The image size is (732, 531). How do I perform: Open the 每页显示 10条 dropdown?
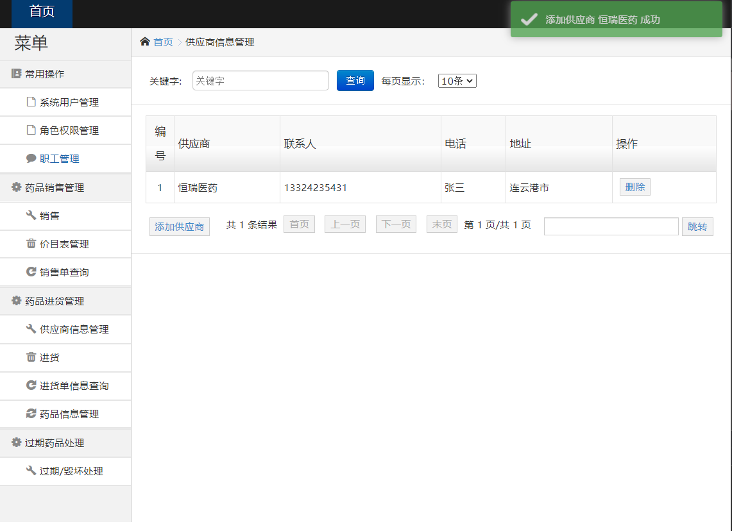coord(457,81)
